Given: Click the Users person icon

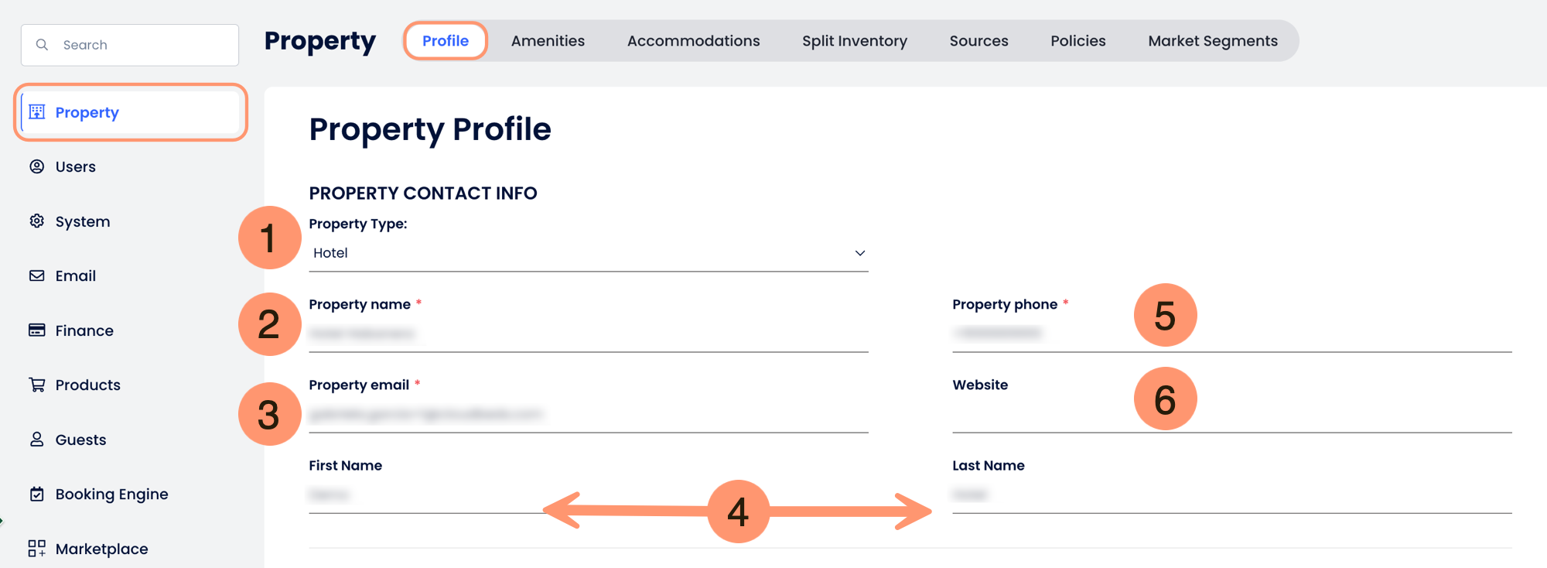Looking at the screenshot, I should (37, 166).
